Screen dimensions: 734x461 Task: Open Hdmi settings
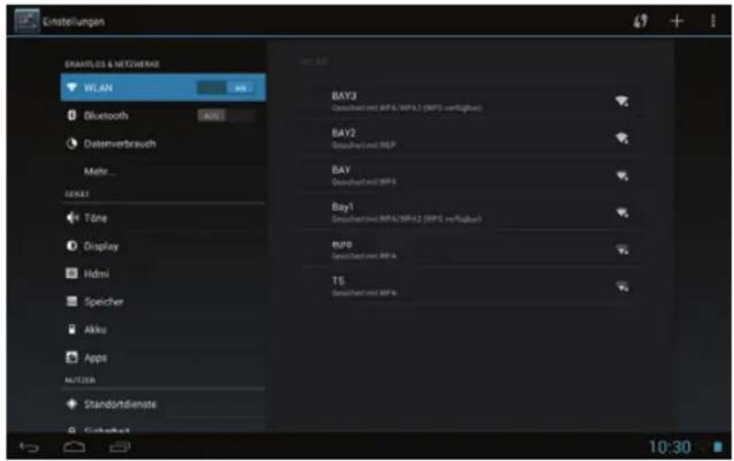point(163,274)
